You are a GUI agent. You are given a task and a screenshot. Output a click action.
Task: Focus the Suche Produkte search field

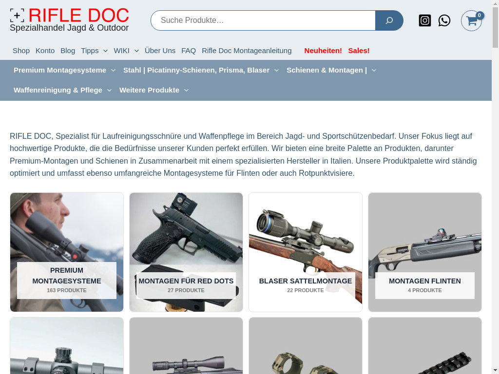click(263, 20)
